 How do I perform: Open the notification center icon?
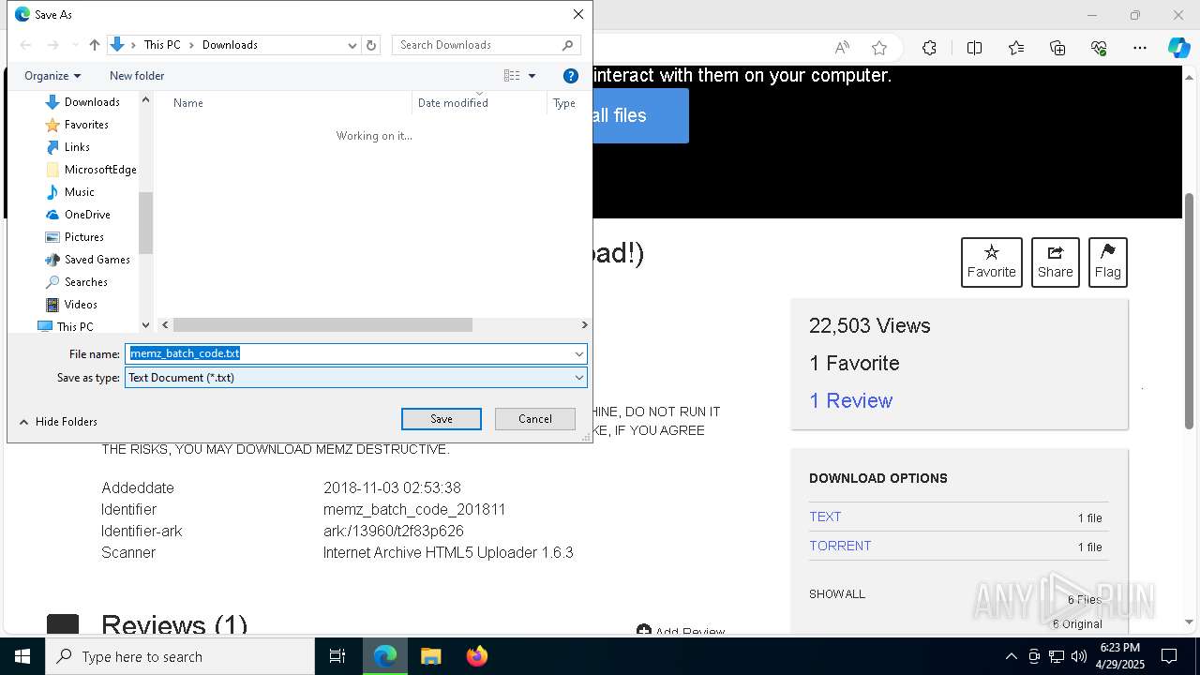pyautogui.click(x=1169, y=656)
